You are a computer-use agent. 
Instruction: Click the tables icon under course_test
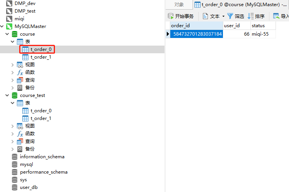click(20, 103)
